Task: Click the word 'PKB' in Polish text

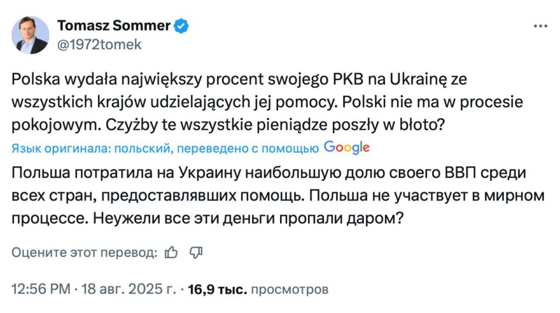Action: click(x=348, y=79)
